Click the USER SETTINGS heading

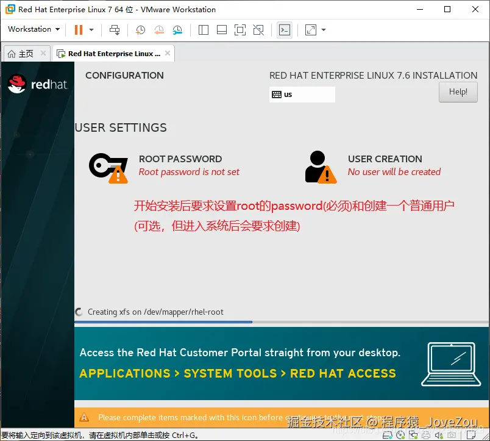tap(121, 127)
